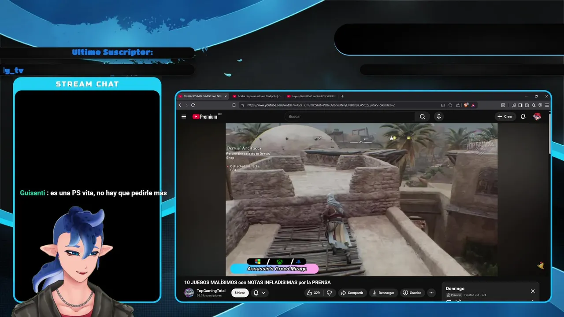The height and width of the screenshot is (317, 564).
Task: Click the video player area
Action: click(361, 199)
